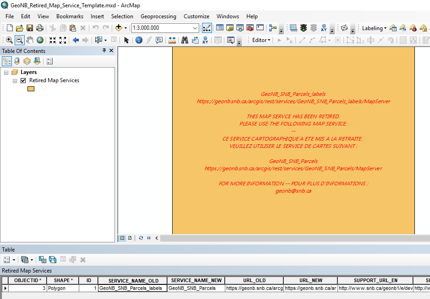Select the HTML Popup tool

coord(159,40)
